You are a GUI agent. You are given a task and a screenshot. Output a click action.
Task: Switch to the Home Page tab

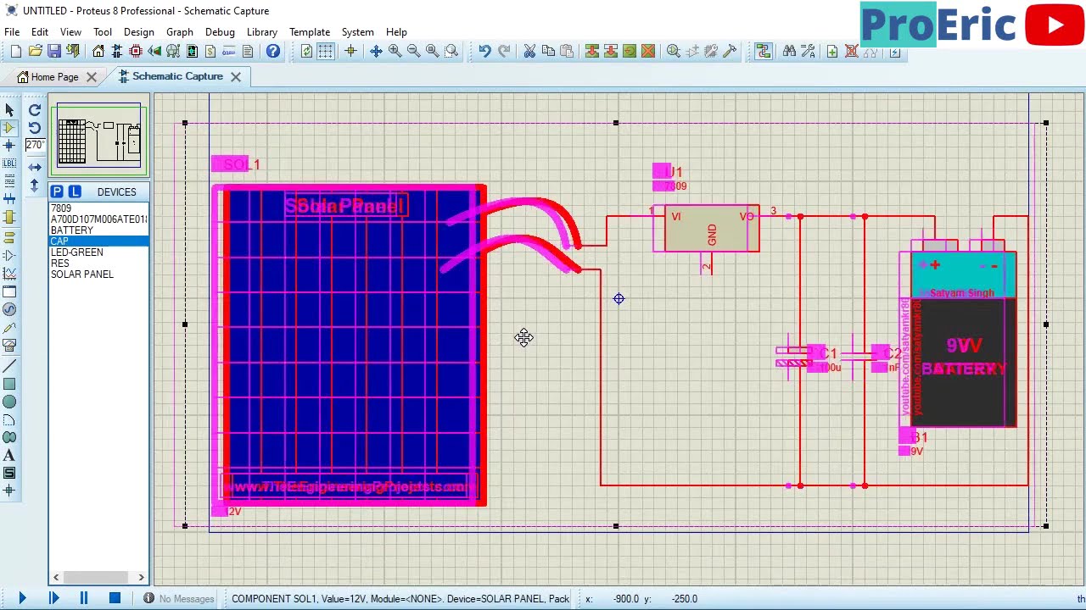pos(54,77)
